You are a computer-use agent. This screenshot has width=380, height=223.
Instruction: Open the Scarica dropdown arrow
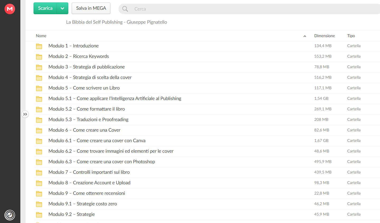pos(63,8)
